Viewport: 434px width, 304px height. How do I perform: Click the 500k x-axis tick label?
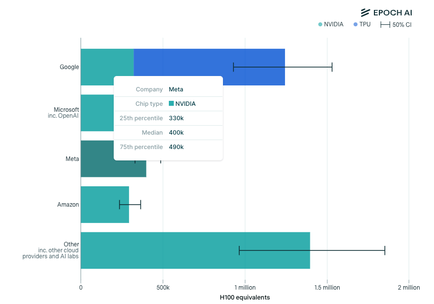click(163, 288)
